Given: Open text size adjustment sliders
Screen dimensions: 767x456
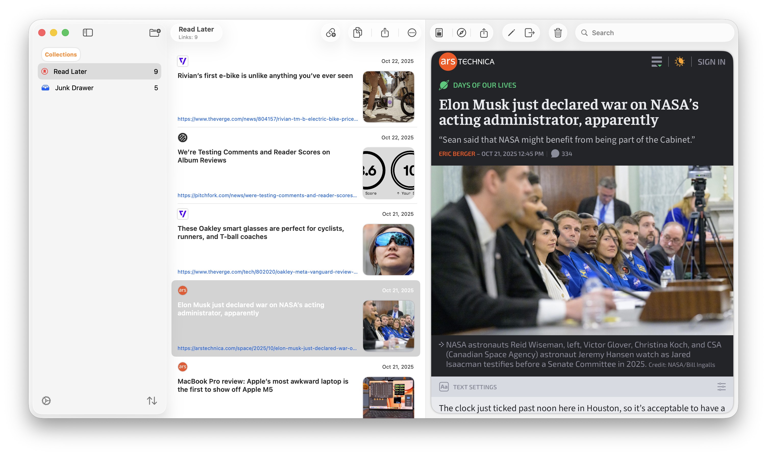Looking at the screenshot, I should point(722,387).
